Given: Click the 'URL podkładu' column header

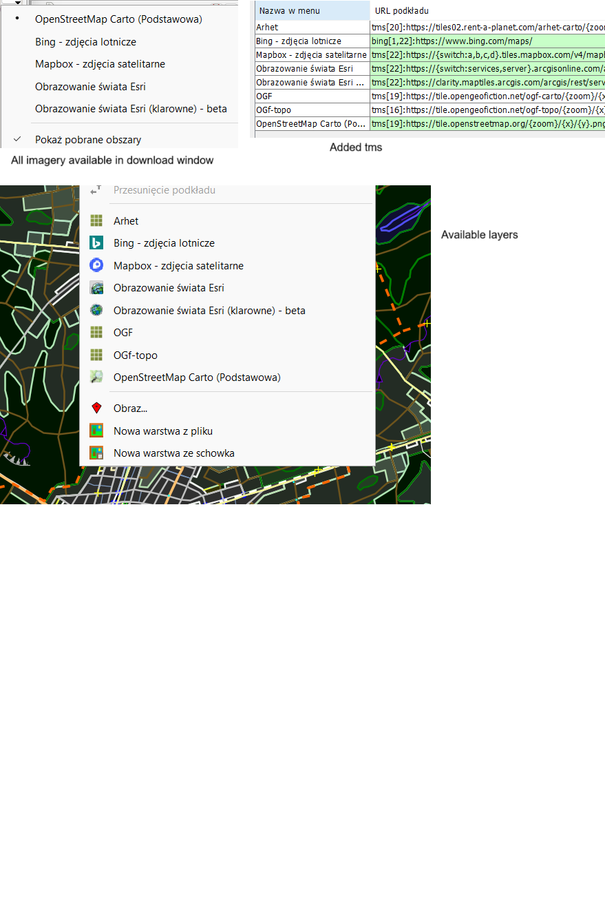Looking at the screenshot, I should point(401,11).
